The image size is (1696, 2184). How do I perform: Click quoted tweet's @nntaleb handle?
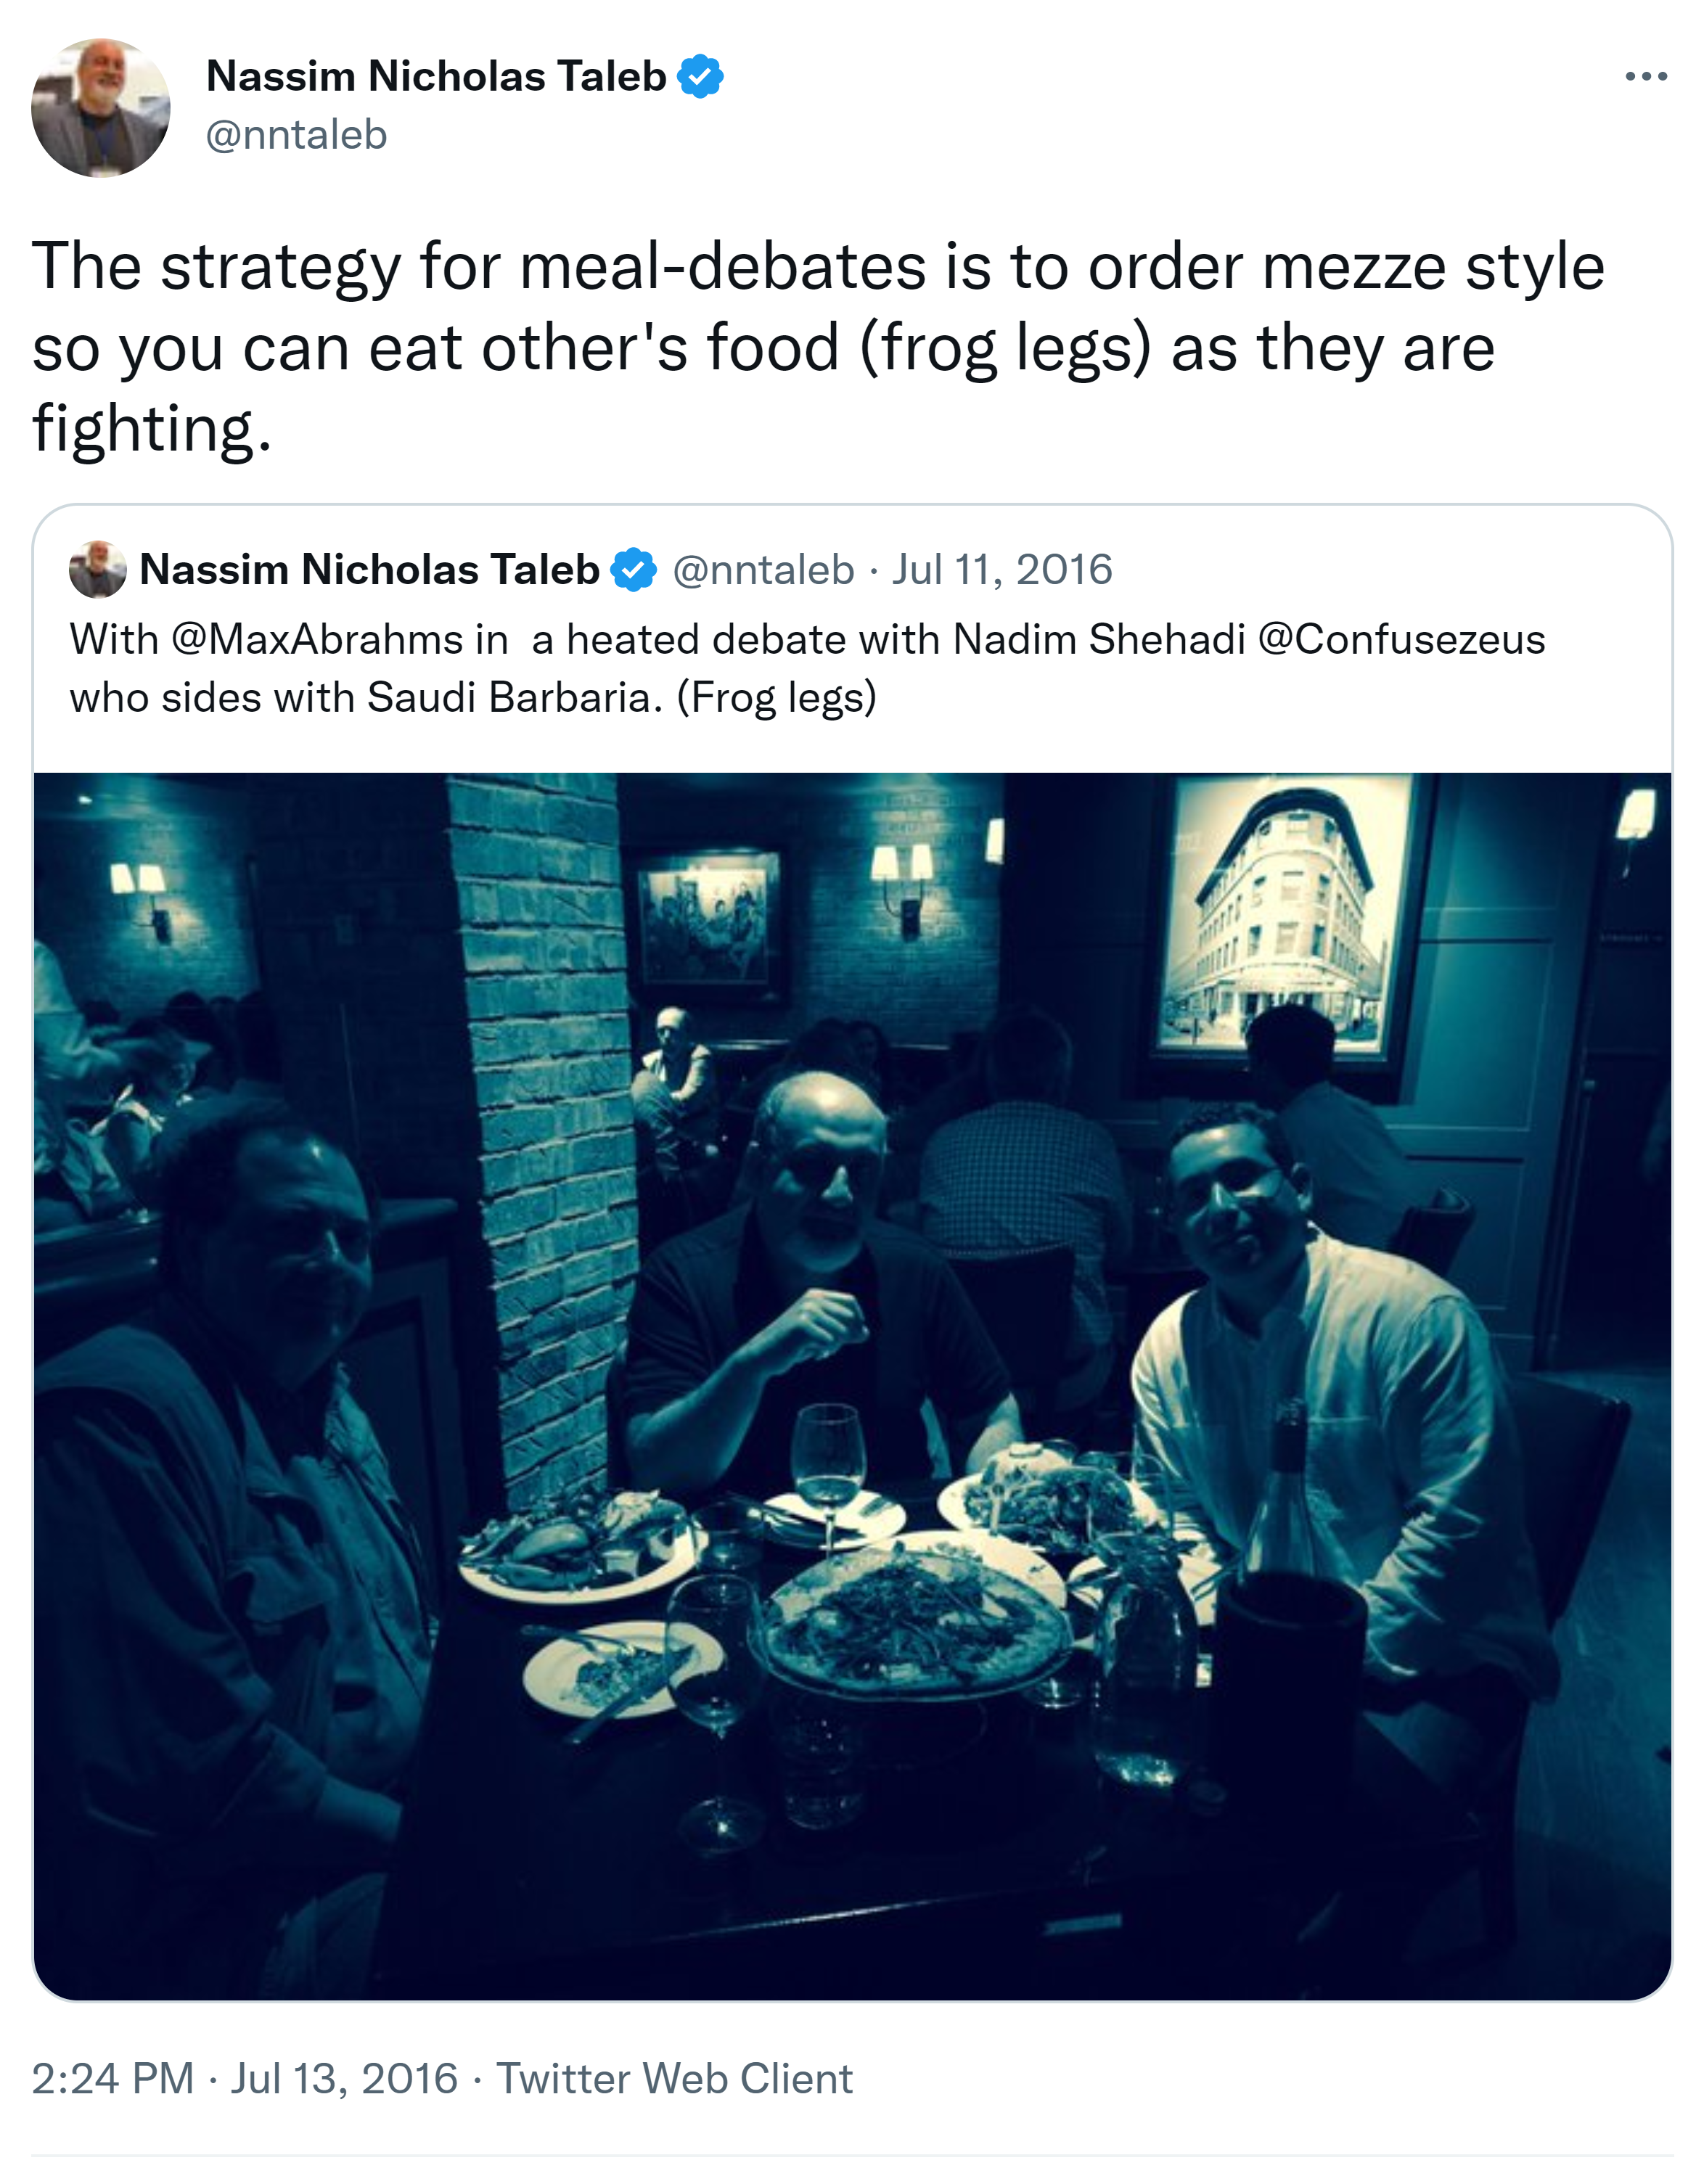[x=763, y=570]
